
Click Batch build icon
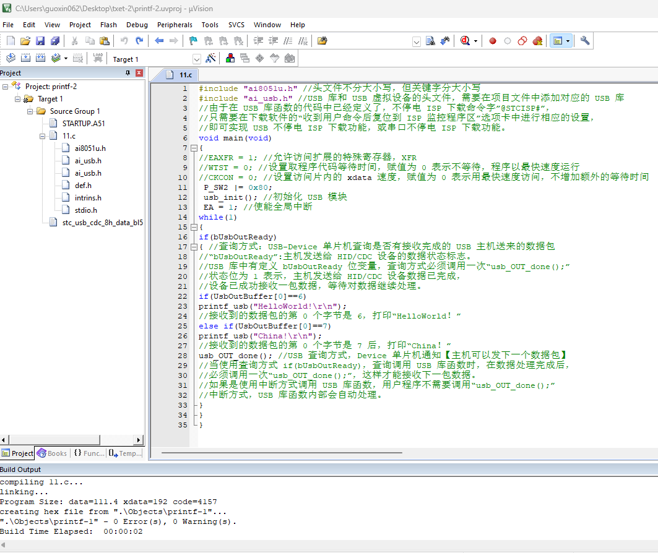tap(56, 58)
